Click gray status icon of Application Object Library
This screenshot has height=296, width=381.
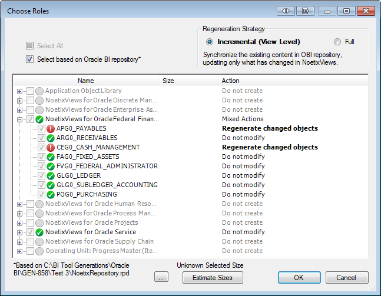pos(39,91)
